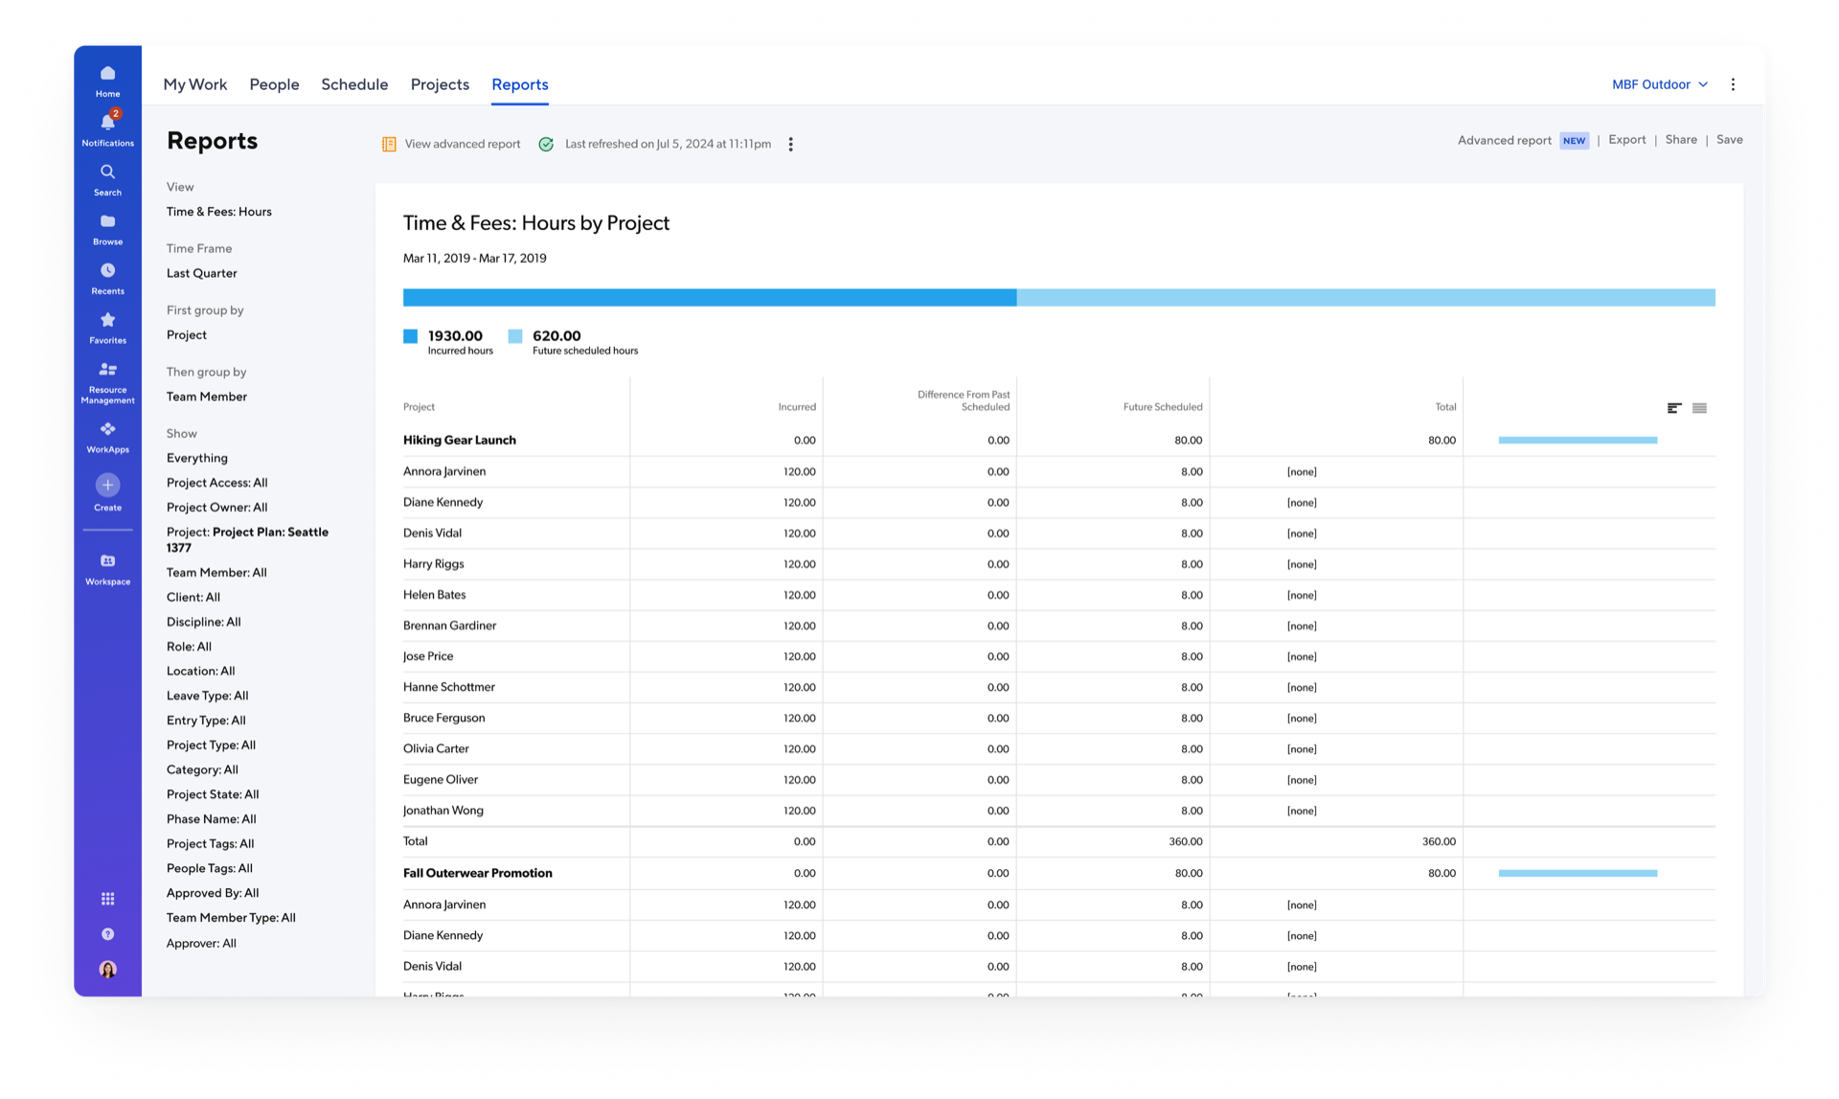The image size is (1839, 1099).
Task: Click the Hiking Gear Launch total bar
Action: [x=1578, y=441]
